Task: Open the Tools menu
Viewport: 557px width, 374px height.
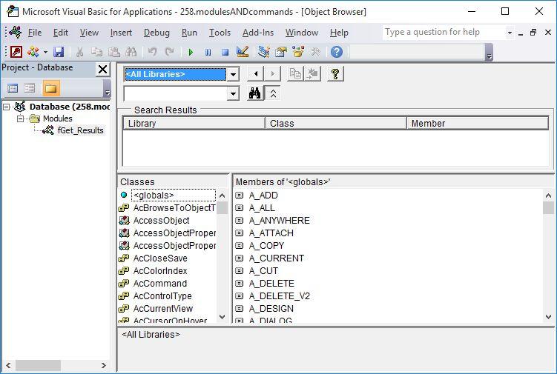Action: click(x=220, y=33)
